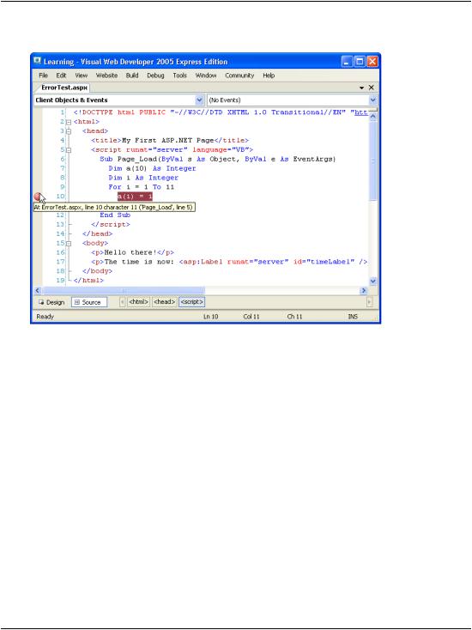Click the INS status bar indicator
The image size is (472, 630).
(x=353, y=317)
